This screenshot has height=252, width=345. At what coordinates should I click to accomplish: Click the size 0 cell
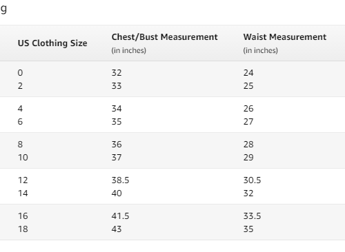pyautogui.click(x=20, y=73)
